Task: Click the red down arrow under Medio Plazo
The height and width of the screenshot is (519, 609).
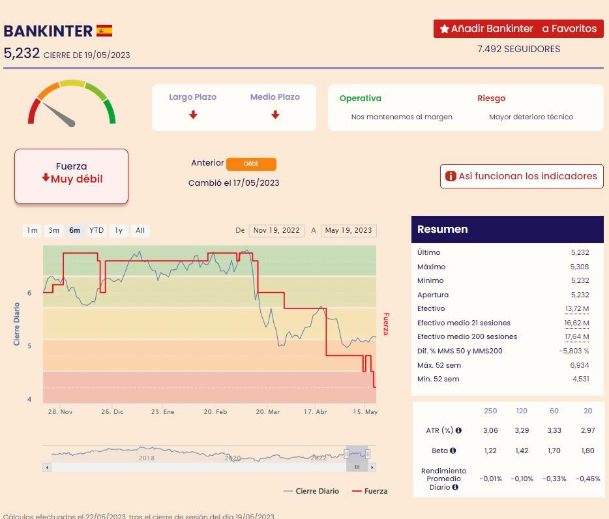Action: tap(275, 115)
